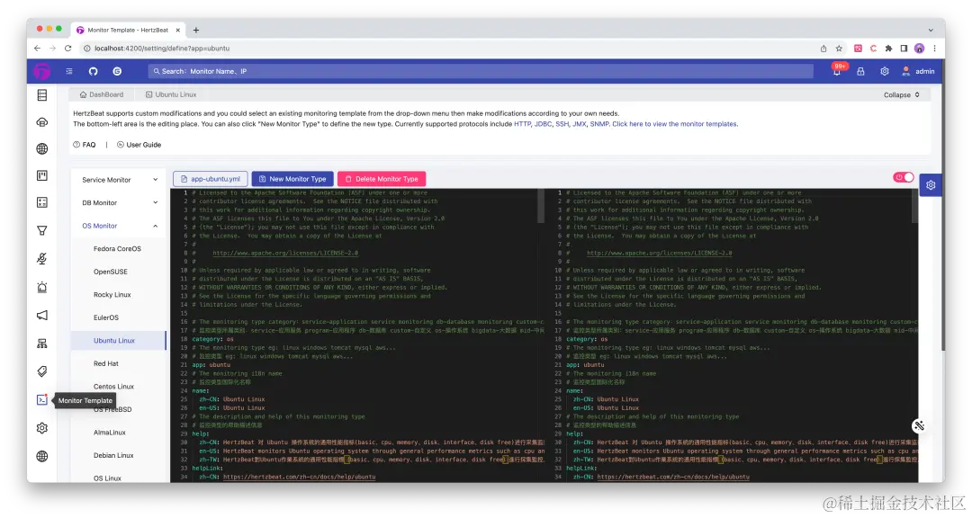Expand the Service Monitor category
The width and height of the screenshot is (972, 518).
click(119, 180)
